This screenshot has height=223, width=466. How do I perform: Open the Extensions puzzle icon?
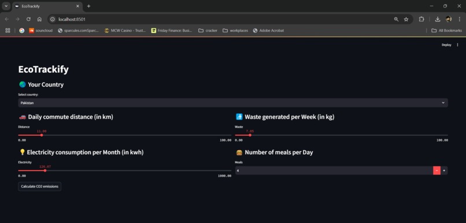[x=421, y=19]
